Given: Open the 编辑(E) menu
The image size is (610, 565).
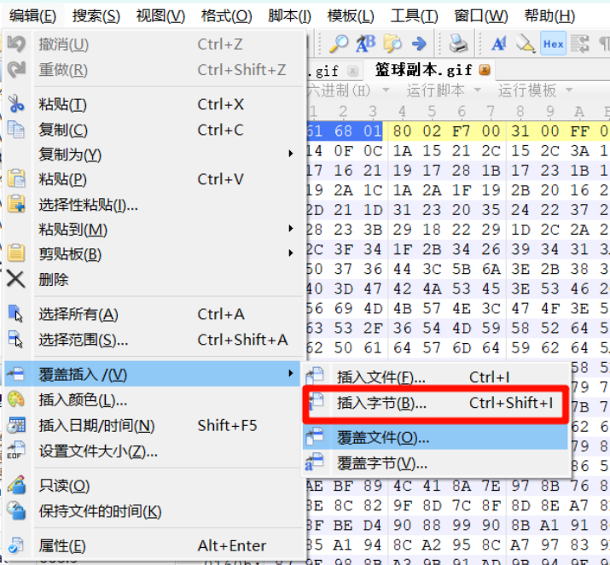Looking at the screenshot, I should coord(32,16).
